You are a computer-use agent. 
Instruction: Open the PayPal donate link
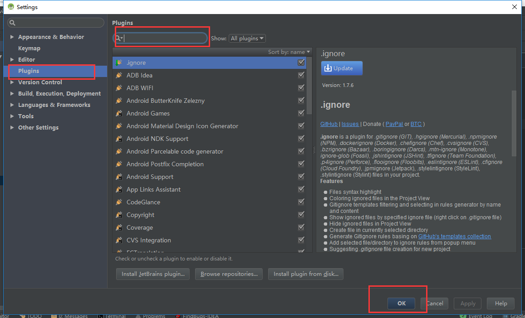[394, 124]
